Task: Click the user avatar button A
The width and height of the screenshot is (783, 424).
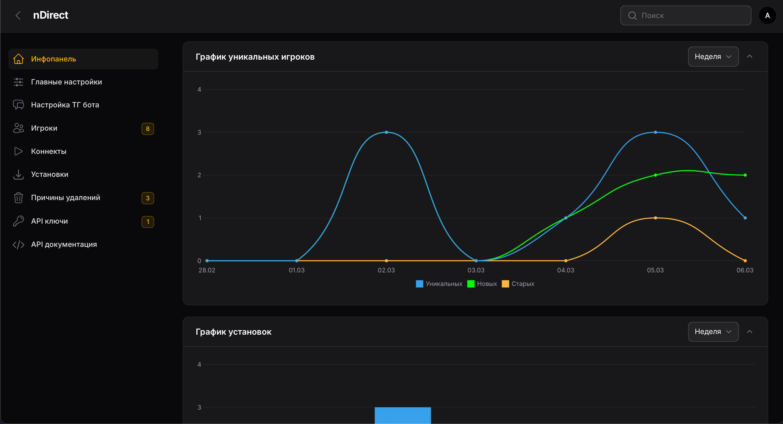Action: click(767, 16)
